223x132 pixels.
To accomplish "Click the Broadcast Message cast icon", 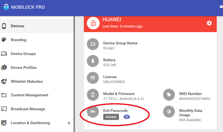I will point(4,109).
